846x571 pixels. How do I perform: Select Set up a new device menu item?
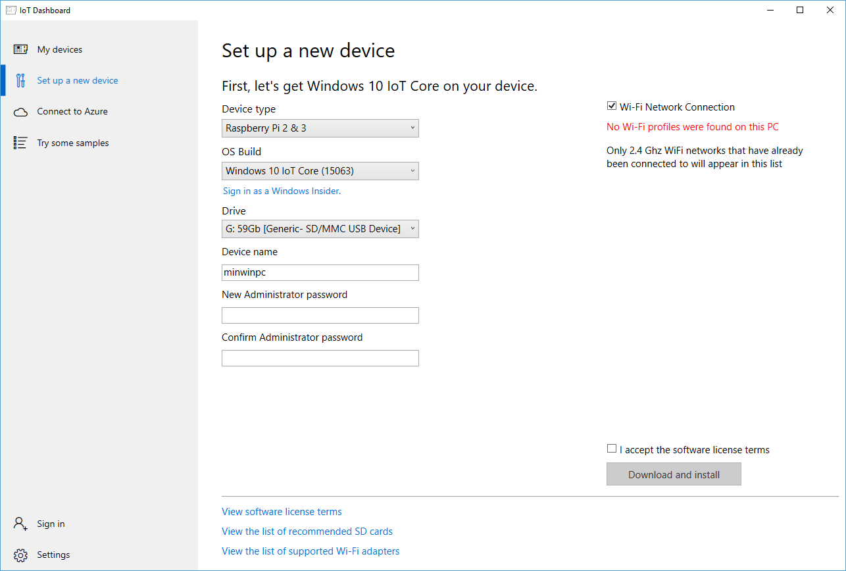tap(78, 80)
